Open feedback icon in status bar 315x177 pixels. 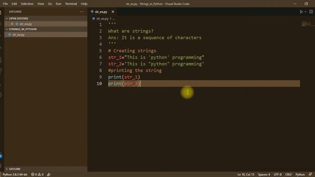point(311,175)
